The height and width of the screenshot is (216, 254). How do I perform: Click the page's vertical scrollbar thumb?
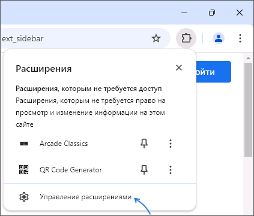click(248, 110)
